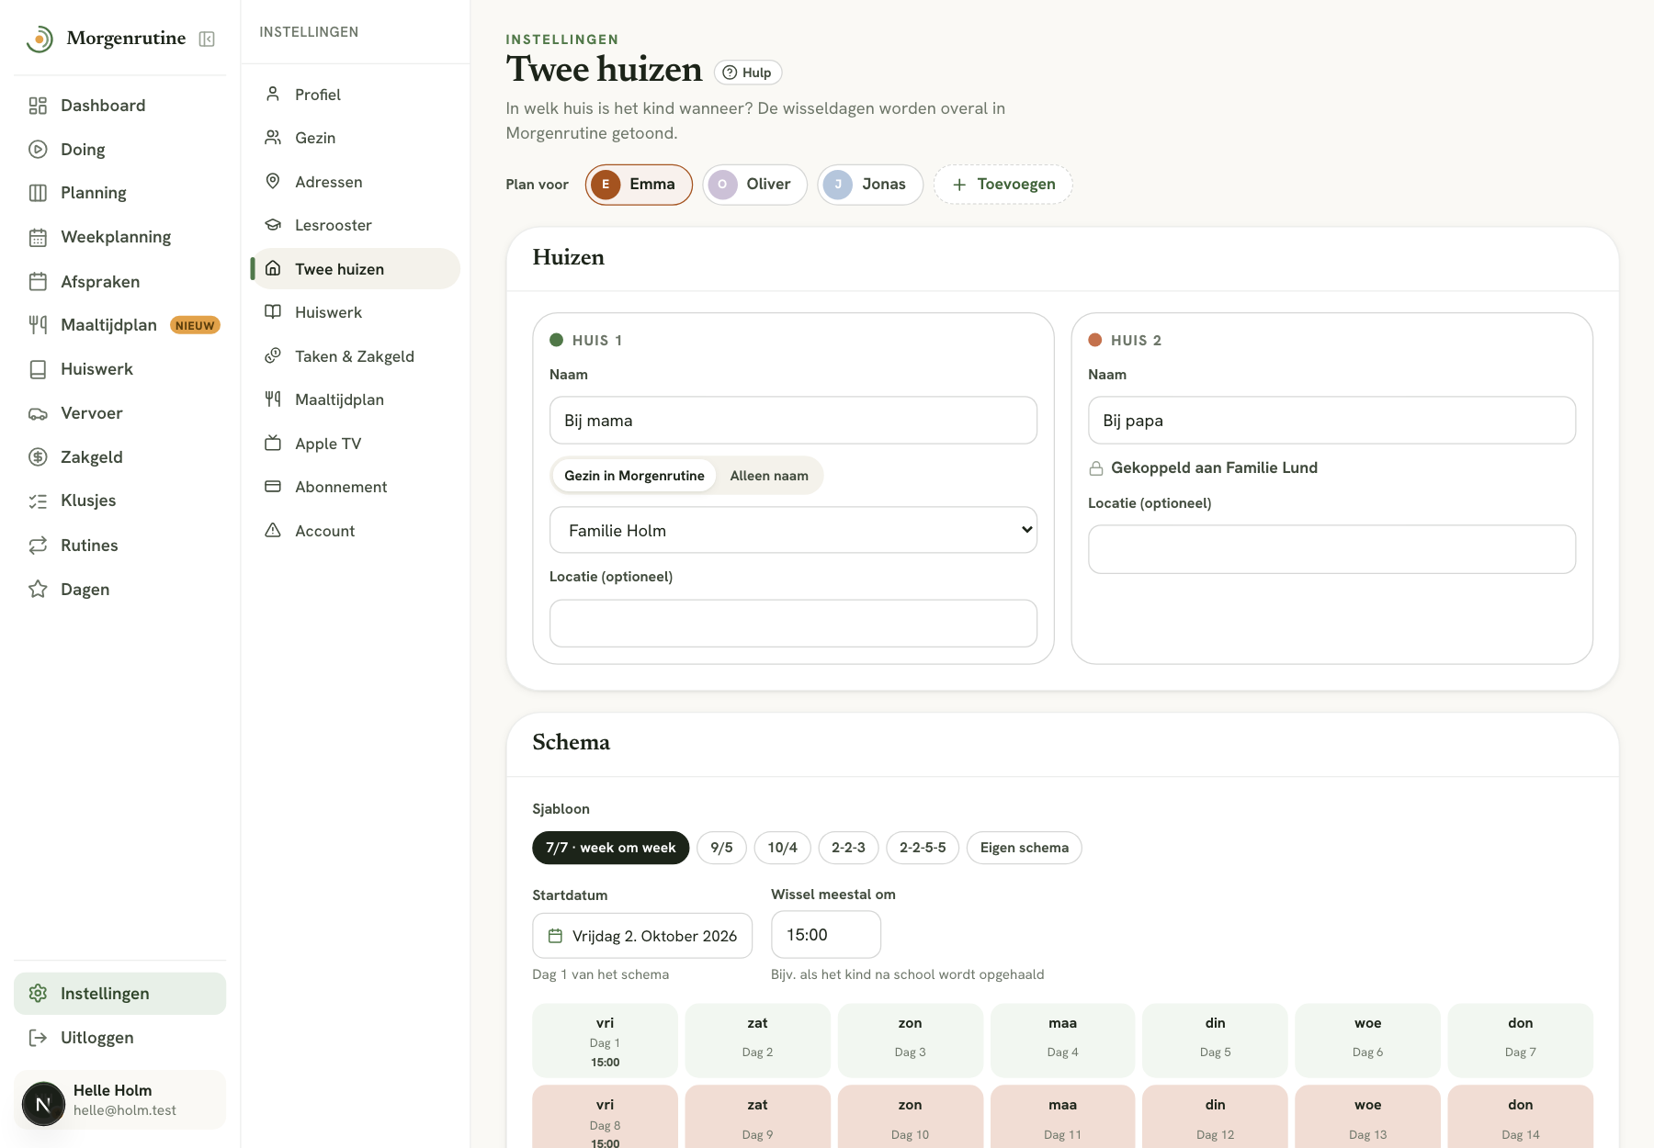This screenshot has height=1148, width=1654.
Task: Click the Dag 8 vri schedule cell
Action: [x=605, y=1118]
